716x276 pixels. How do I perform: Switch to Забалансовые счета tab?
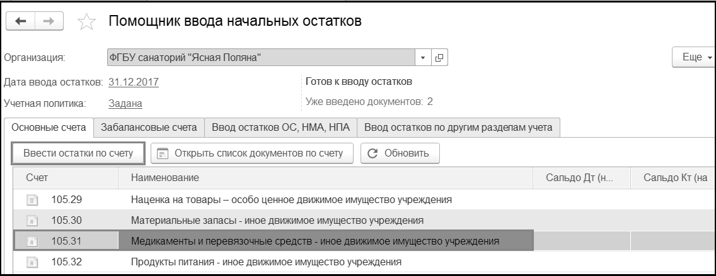149,128
